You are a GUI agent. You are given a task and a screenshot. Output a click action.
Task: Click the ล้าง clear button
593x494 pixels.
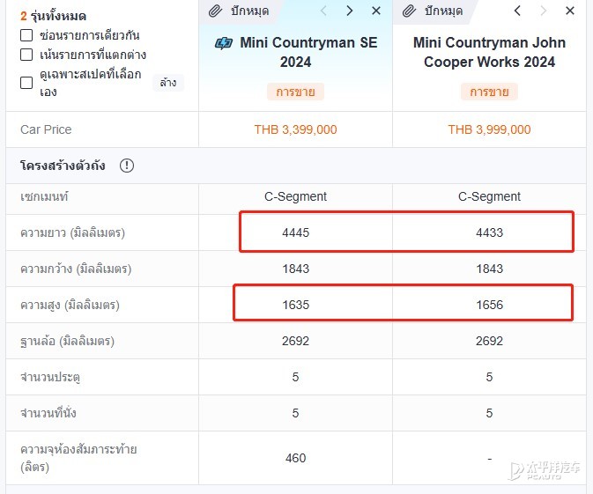coord(168,83)
